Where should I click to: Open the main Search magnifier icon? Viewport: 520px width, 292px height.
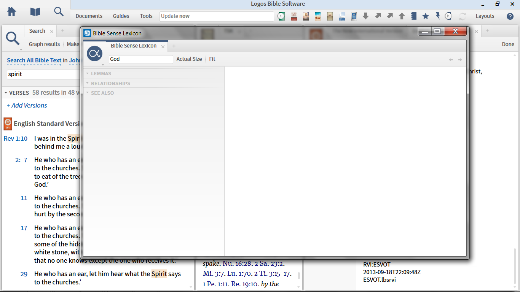[x=59, y=12]
